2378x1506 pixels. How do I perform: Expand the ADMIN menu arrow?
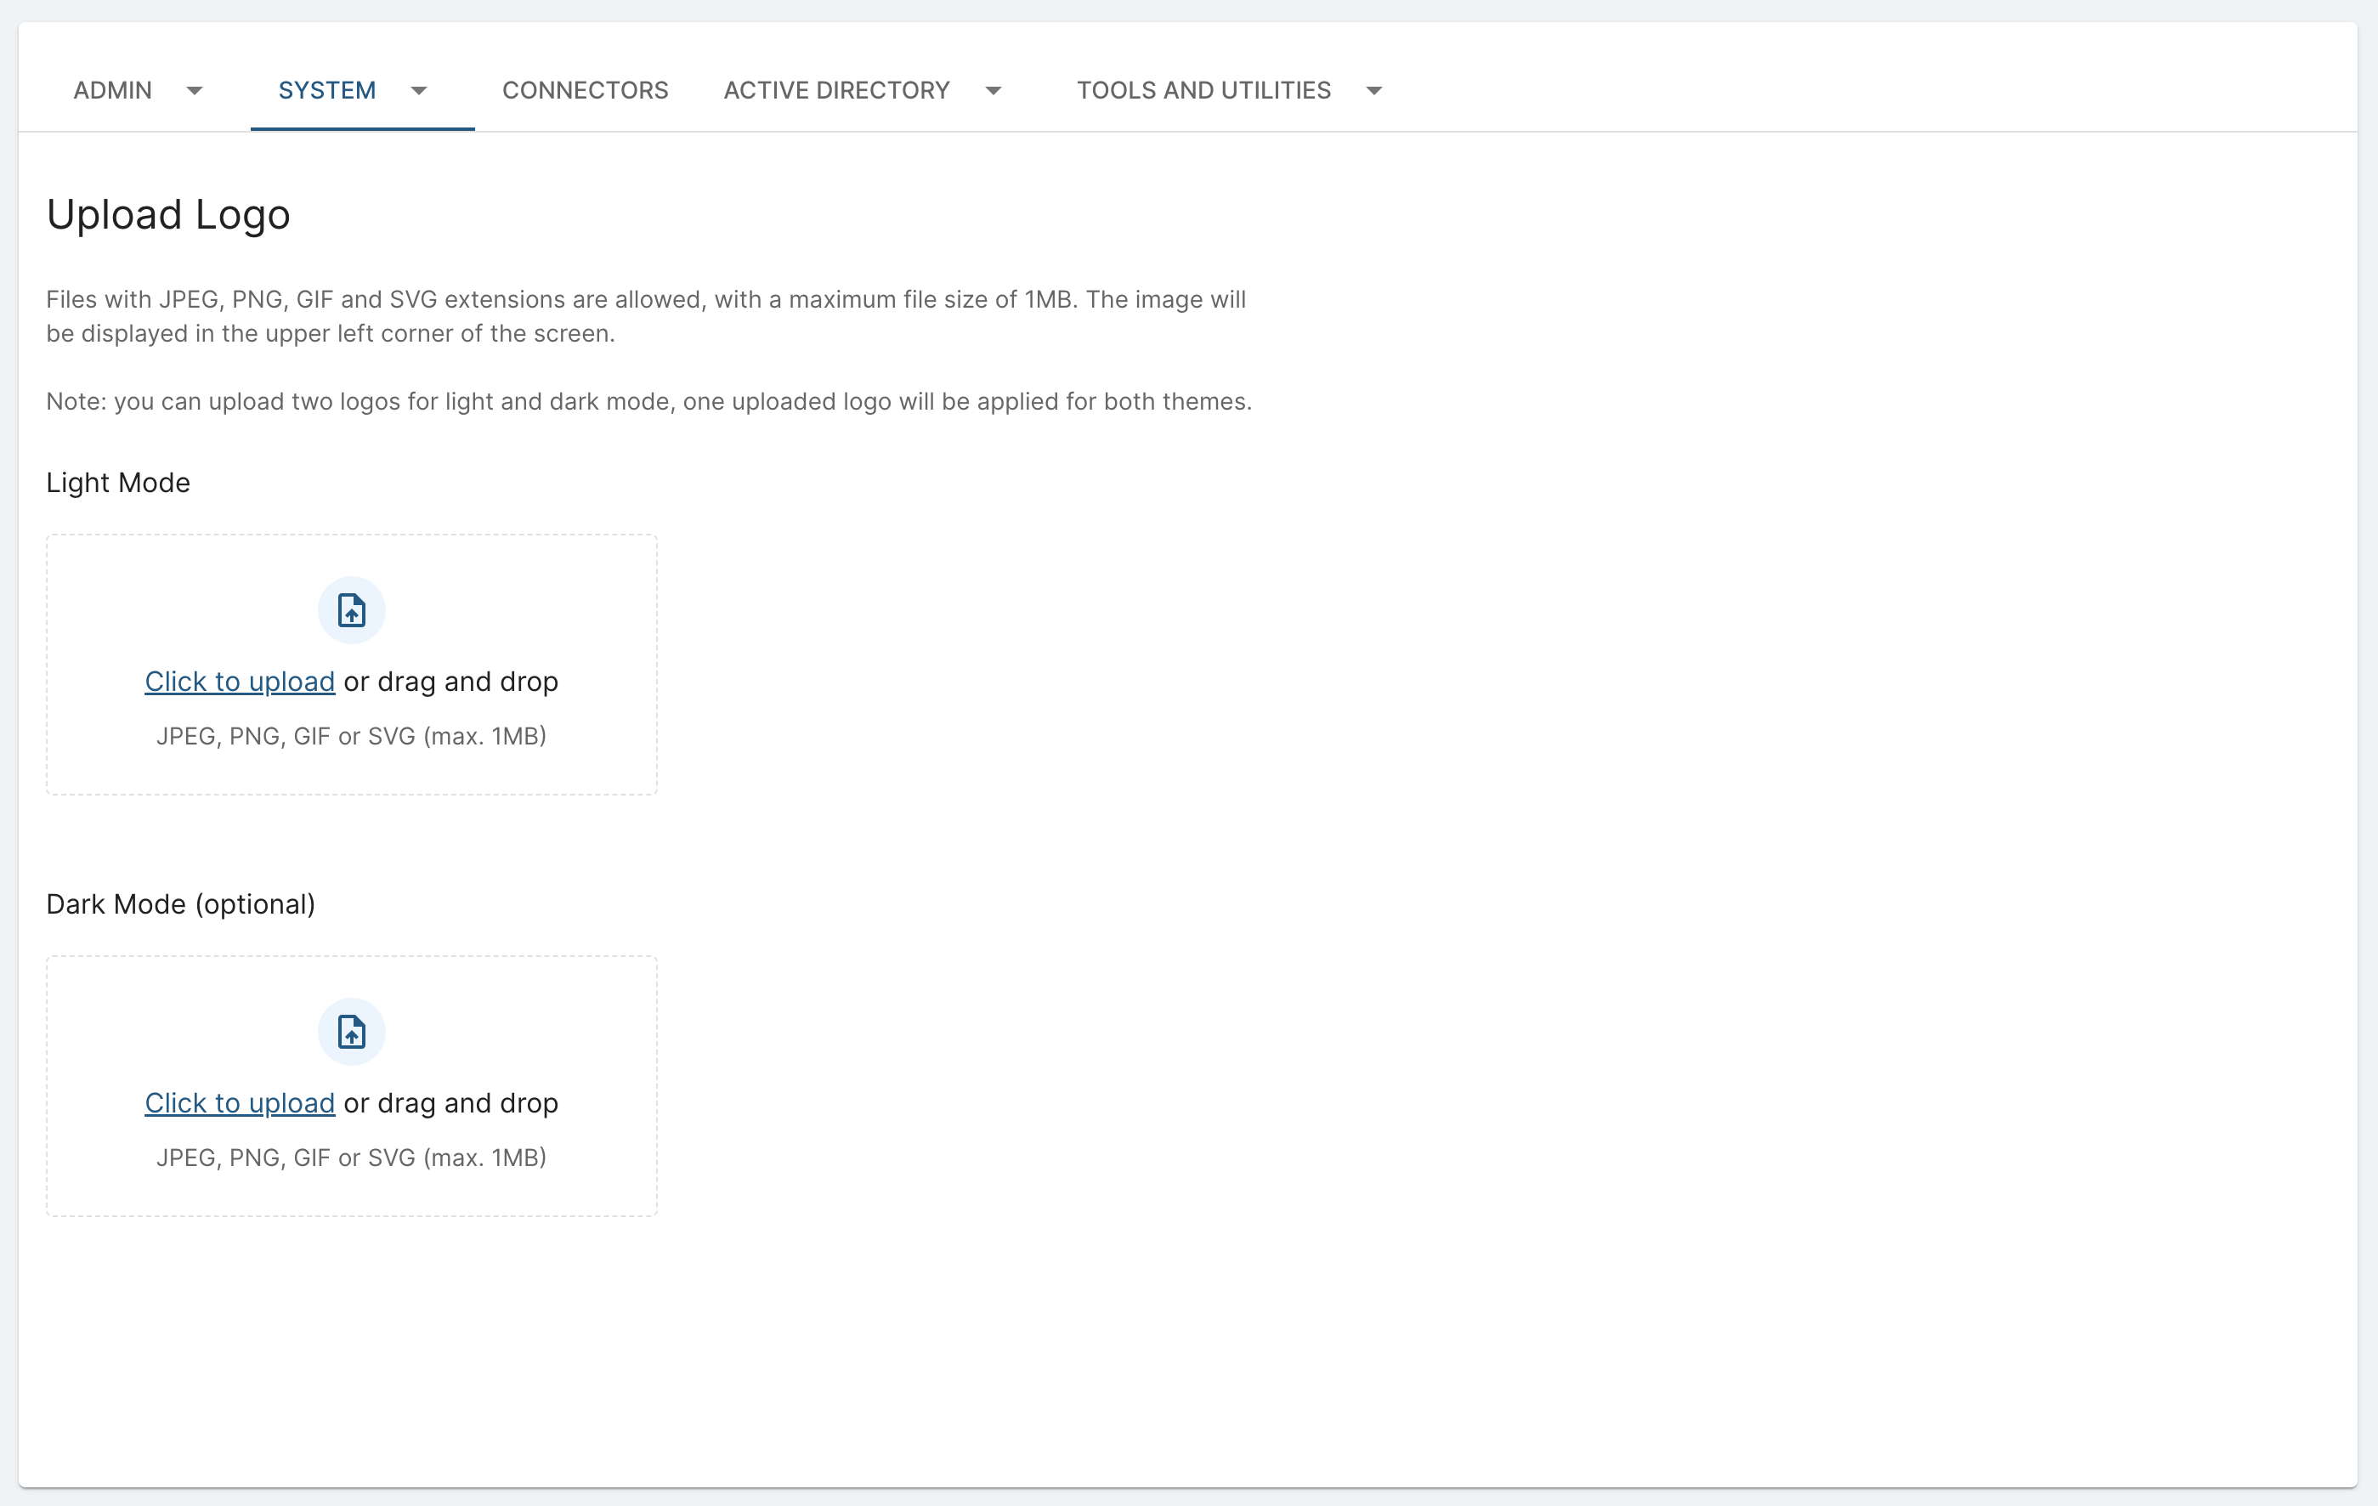click(195, 91)
